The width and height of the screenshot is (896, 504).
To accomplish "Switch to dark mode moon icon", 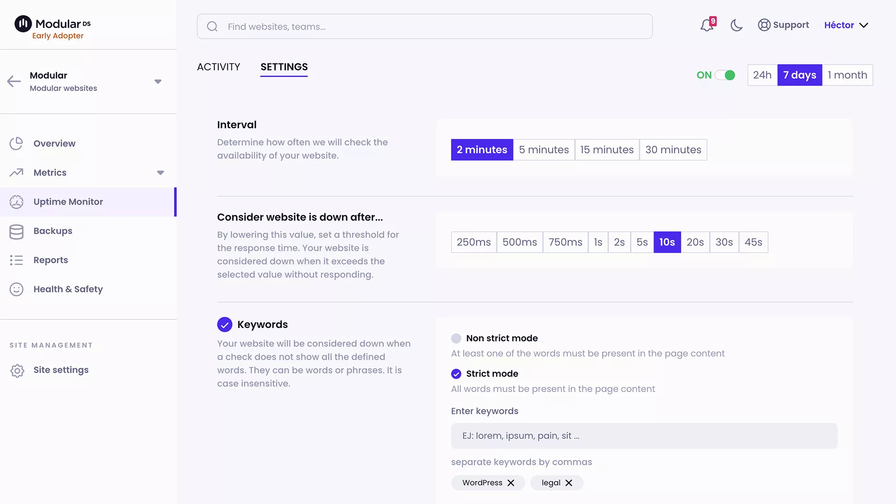I will click(736, 25).
